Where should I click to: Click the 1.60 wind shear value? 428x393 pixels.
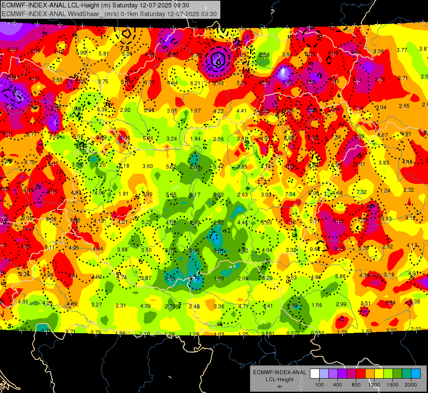[x=219, y=279]
